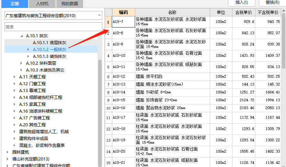Expand the 园林建筑 node
Viewport: 286px width, 167px height.
[x=8, y=152]
